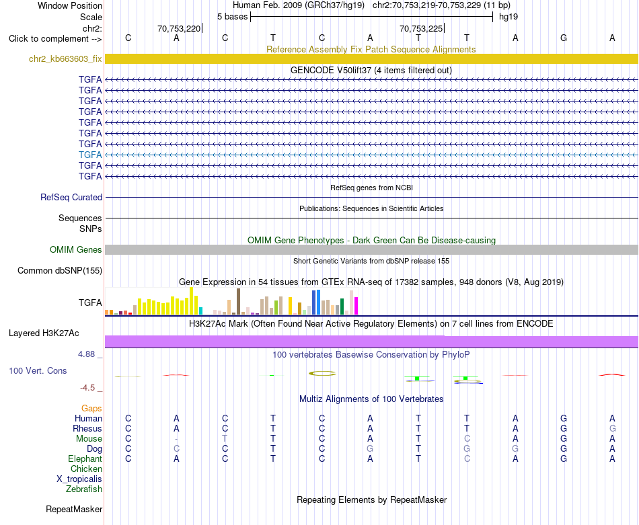Click the Elephant species label
The image size is (639, 525).
[x=85, y=458]
